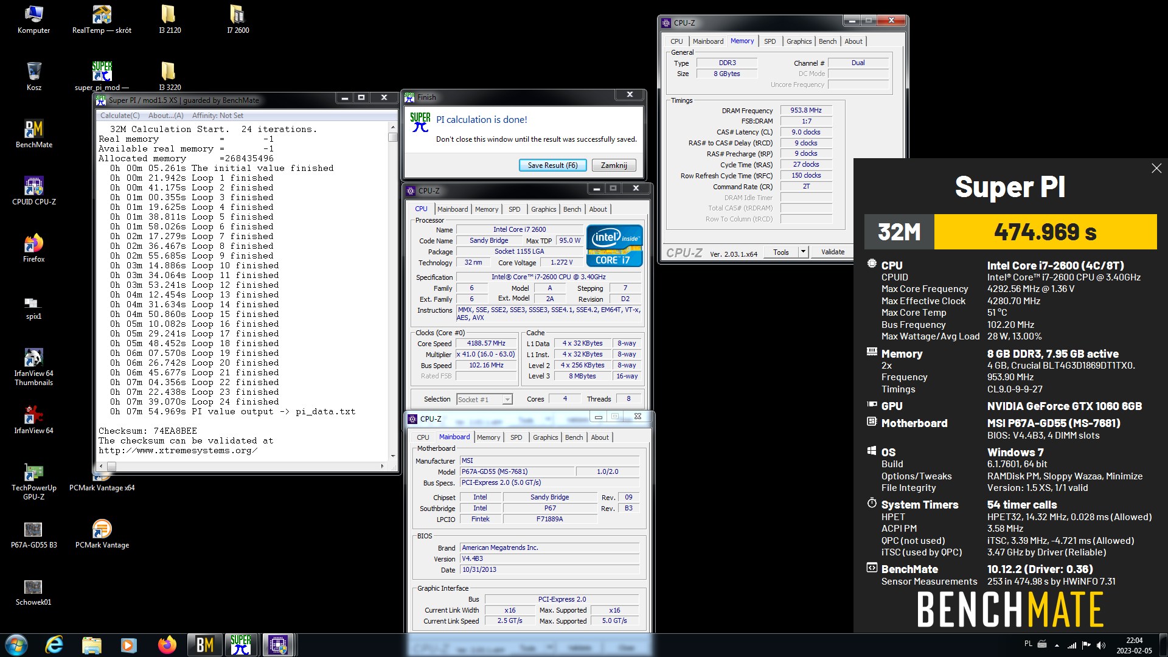Image resolution: width=1168 pixels, height=657 pixels.
Task: Select About tab in bottom CPU-Z window
Action: pos(599,437)
